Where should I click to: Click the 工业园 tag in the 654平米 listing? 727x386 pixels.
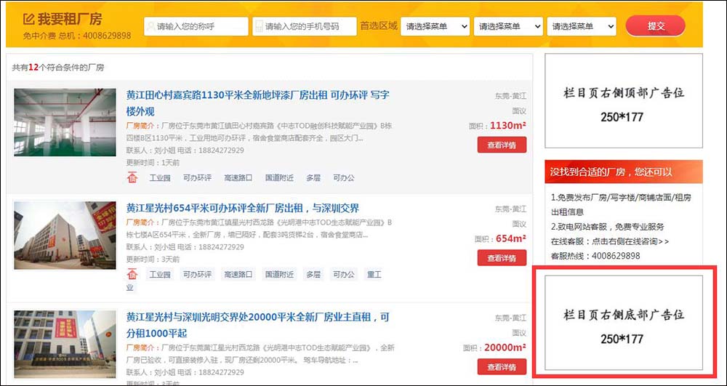[160, 274]
